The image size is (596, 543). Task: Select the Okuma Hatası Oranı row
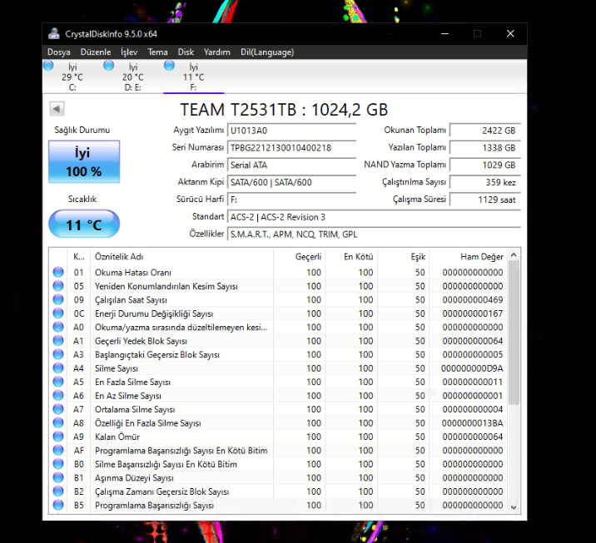[278, 272]
